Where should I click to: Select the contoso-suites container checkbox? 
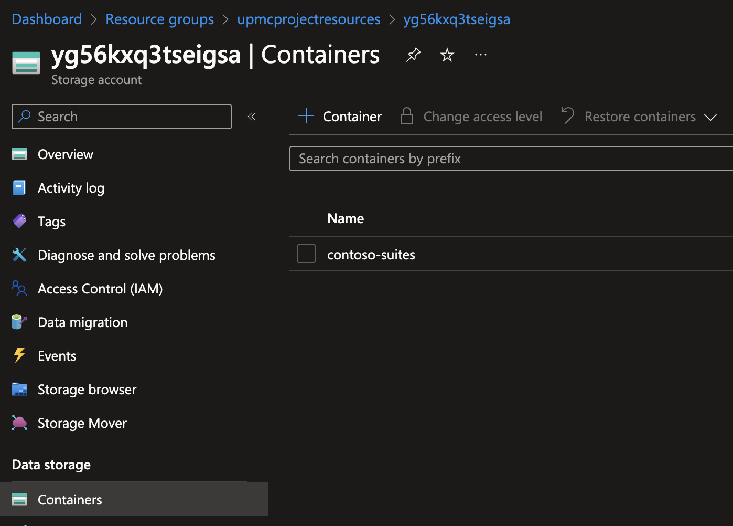(x=306, y=254)
